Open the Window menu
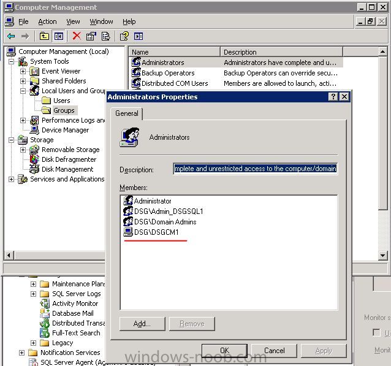391x366 pixels. pos(101,21)
